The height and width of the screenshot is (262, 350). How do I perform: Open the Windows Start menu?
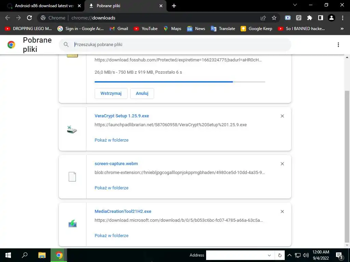(x=8, y=255)
